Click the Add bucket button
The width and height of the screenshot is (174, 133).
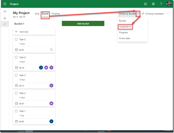tap(83, 24)
